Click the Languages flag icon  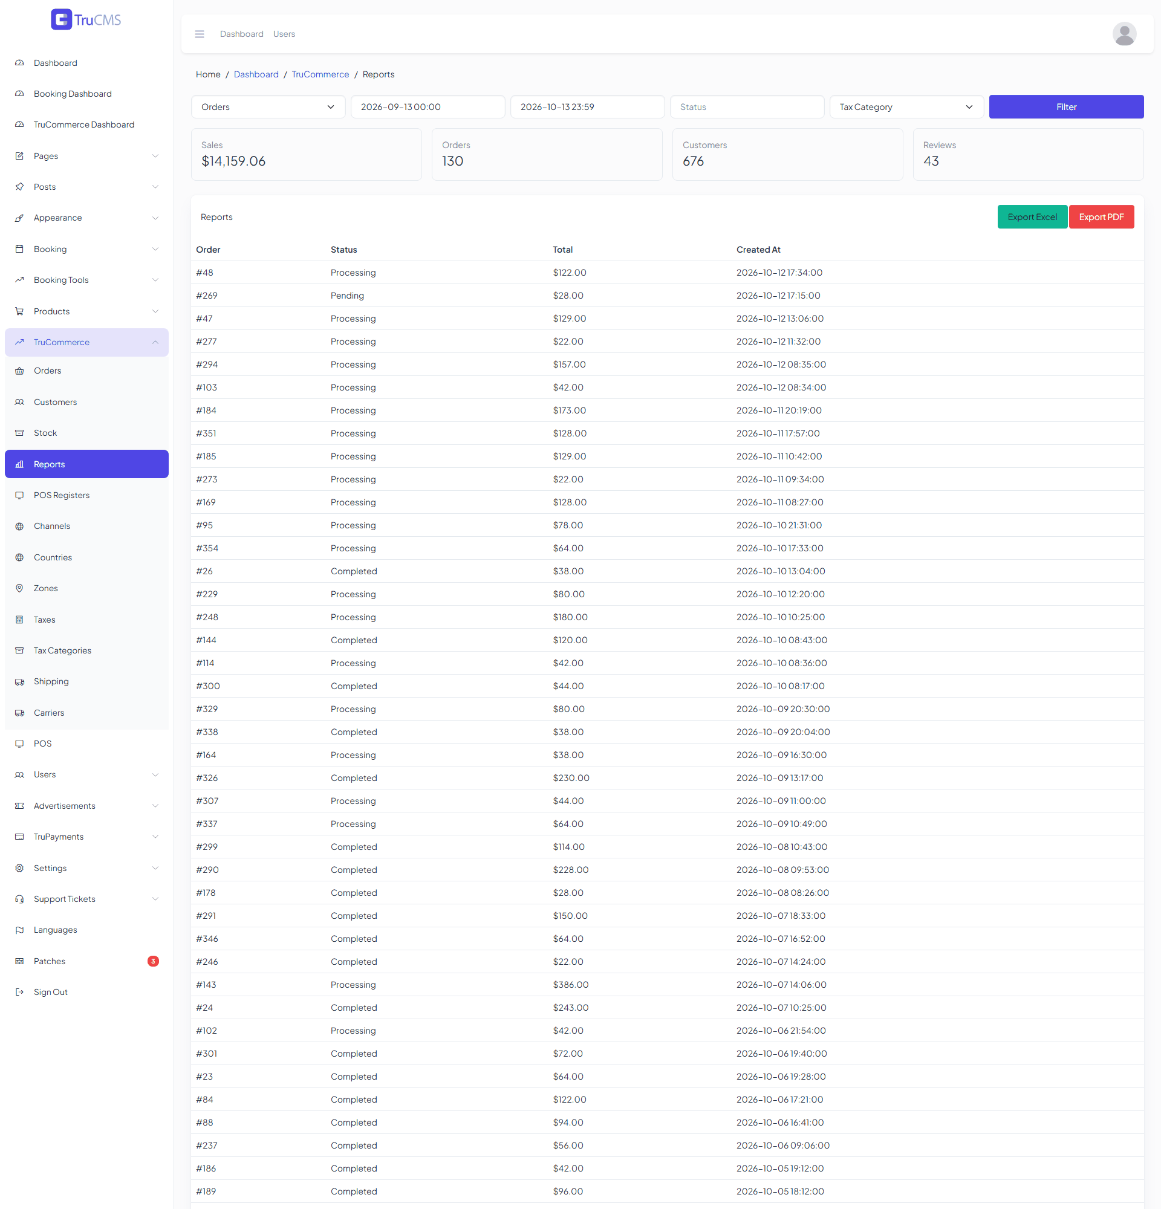(20, 930)
